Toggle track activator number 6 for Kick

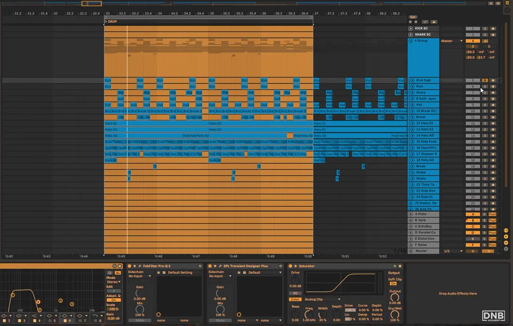click(473, 87)
